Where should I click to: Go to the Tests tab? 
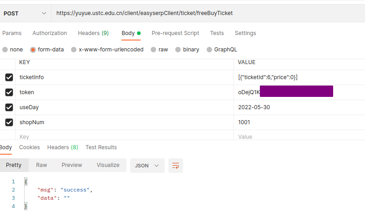point(217,33)
